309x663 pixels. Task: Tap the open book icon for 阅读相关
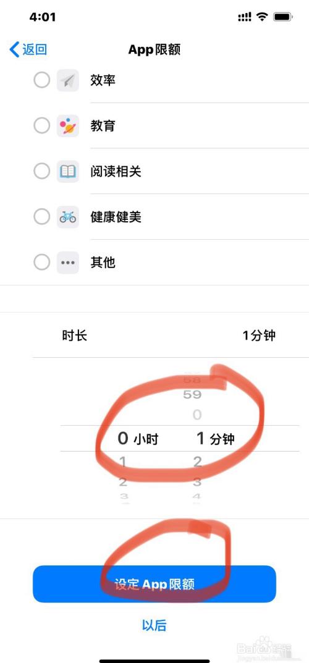tap(68, 172)
